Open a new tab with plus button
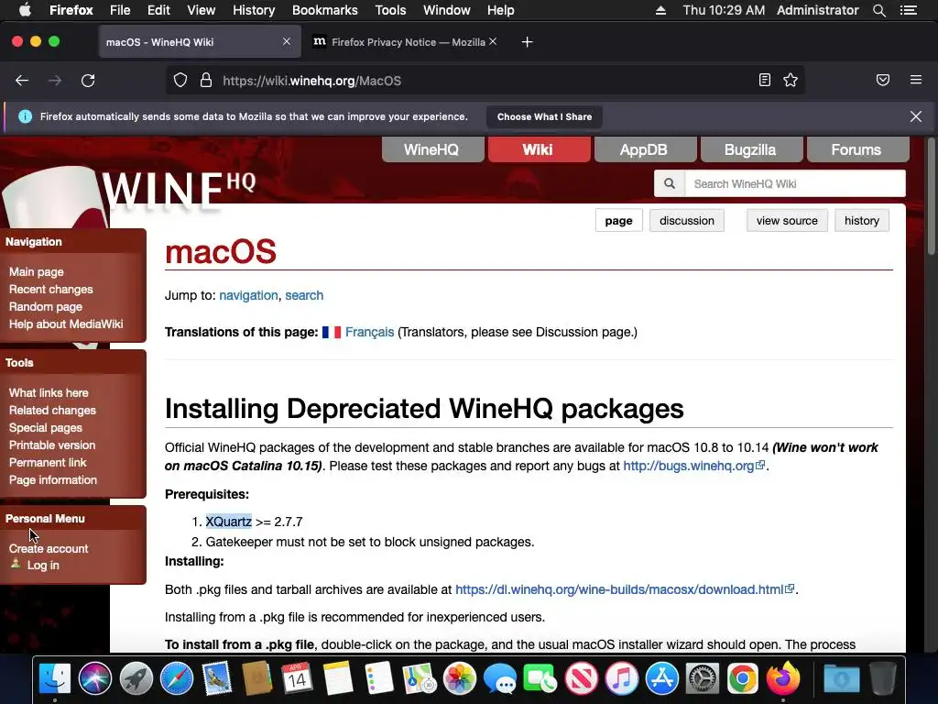This screenshot has height=704, width=938. point(527,42)
